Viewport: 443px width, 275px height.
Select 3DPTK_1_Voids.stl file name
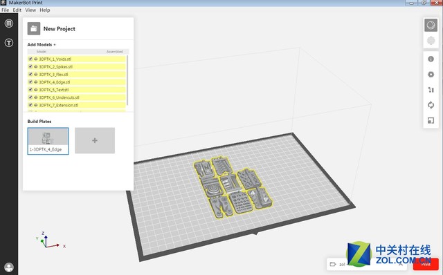(x=55, y=59)
